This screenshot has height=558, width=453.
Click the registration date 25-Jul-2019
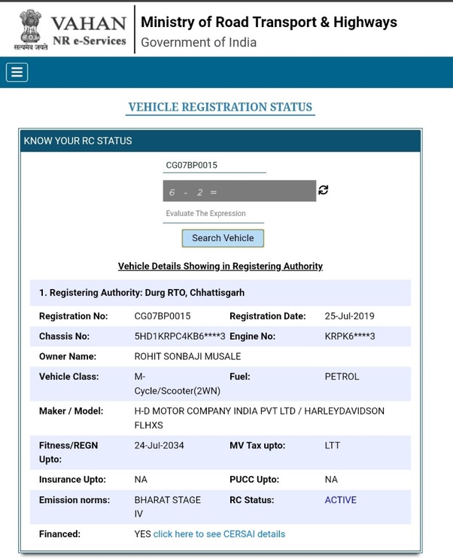click(349, 316)
